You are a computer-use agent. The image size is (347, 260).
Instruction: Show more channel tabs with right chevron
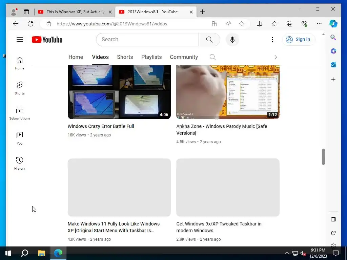click(x=275, y=57)
